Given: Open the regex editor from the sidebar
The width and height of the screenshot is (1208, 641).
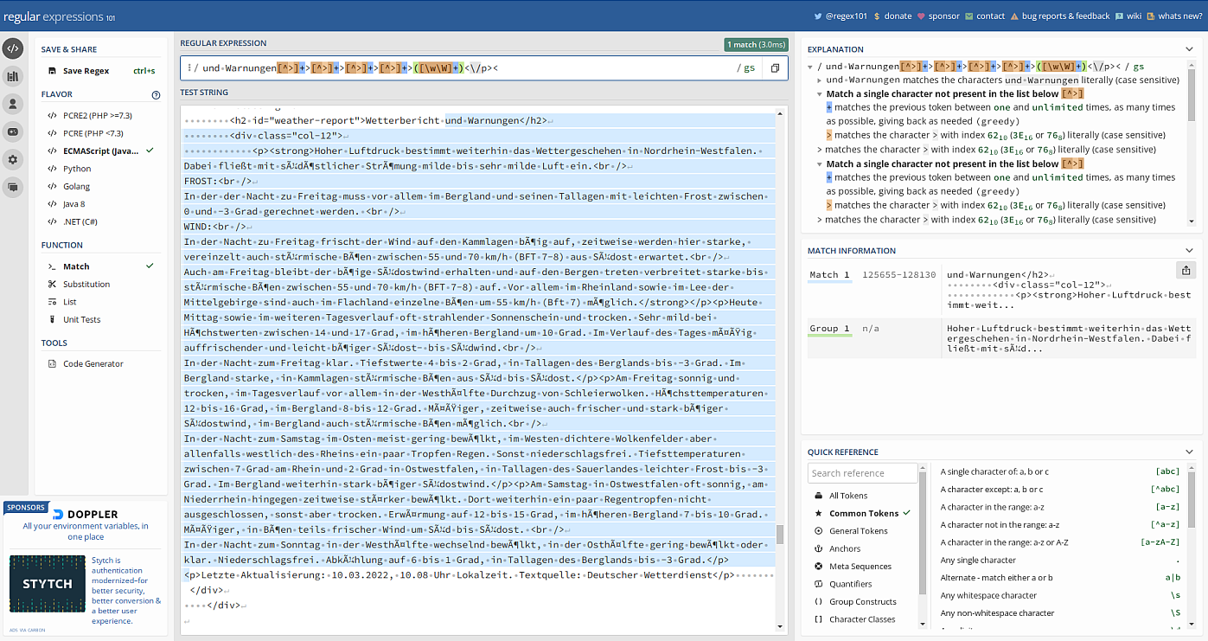Looking at the screenshot, I should click(13, 48).
